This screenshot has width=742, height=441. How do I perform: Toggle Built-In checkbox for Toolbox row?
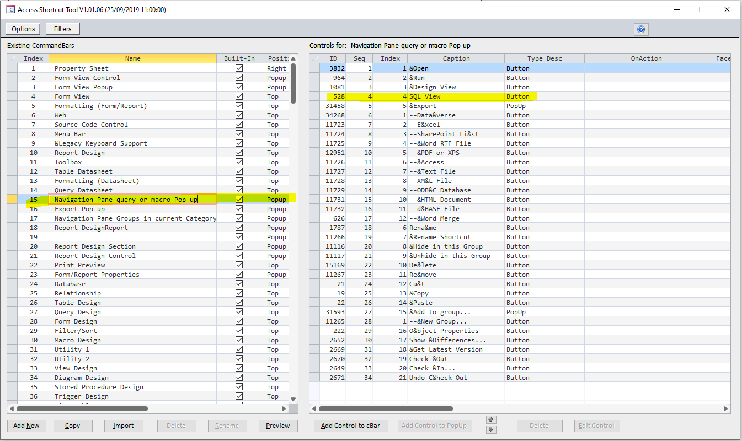point(239,162)
